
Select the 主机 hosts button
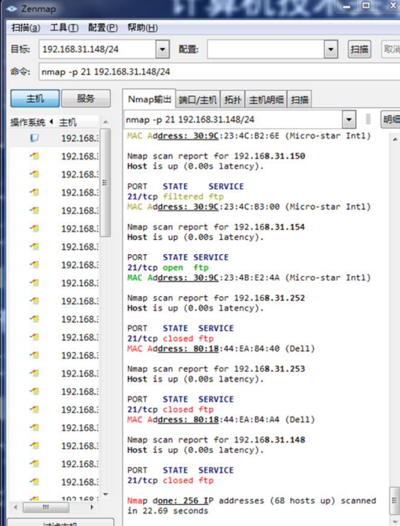coord(35,98)
